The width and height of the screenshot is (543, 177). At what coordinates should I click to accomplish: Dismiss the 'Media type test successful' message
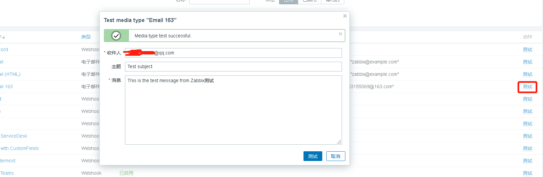click(340, 34)
